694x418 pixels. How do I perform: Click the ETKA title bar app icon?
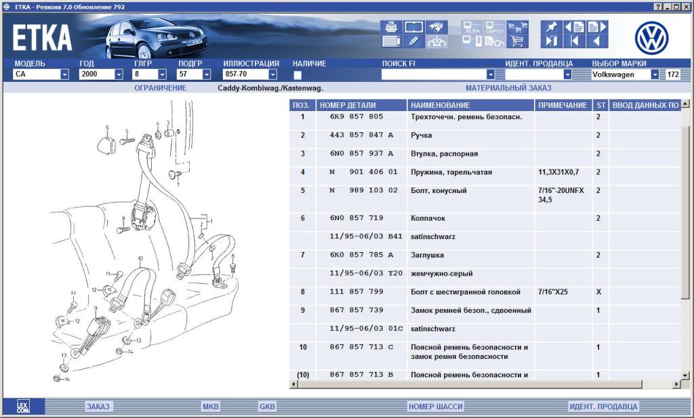[x=6, y=7]
